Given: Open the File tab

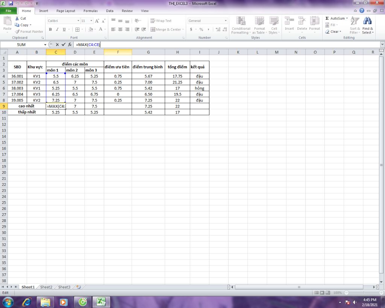Looking at the screenshot, I should pos(8,11).
